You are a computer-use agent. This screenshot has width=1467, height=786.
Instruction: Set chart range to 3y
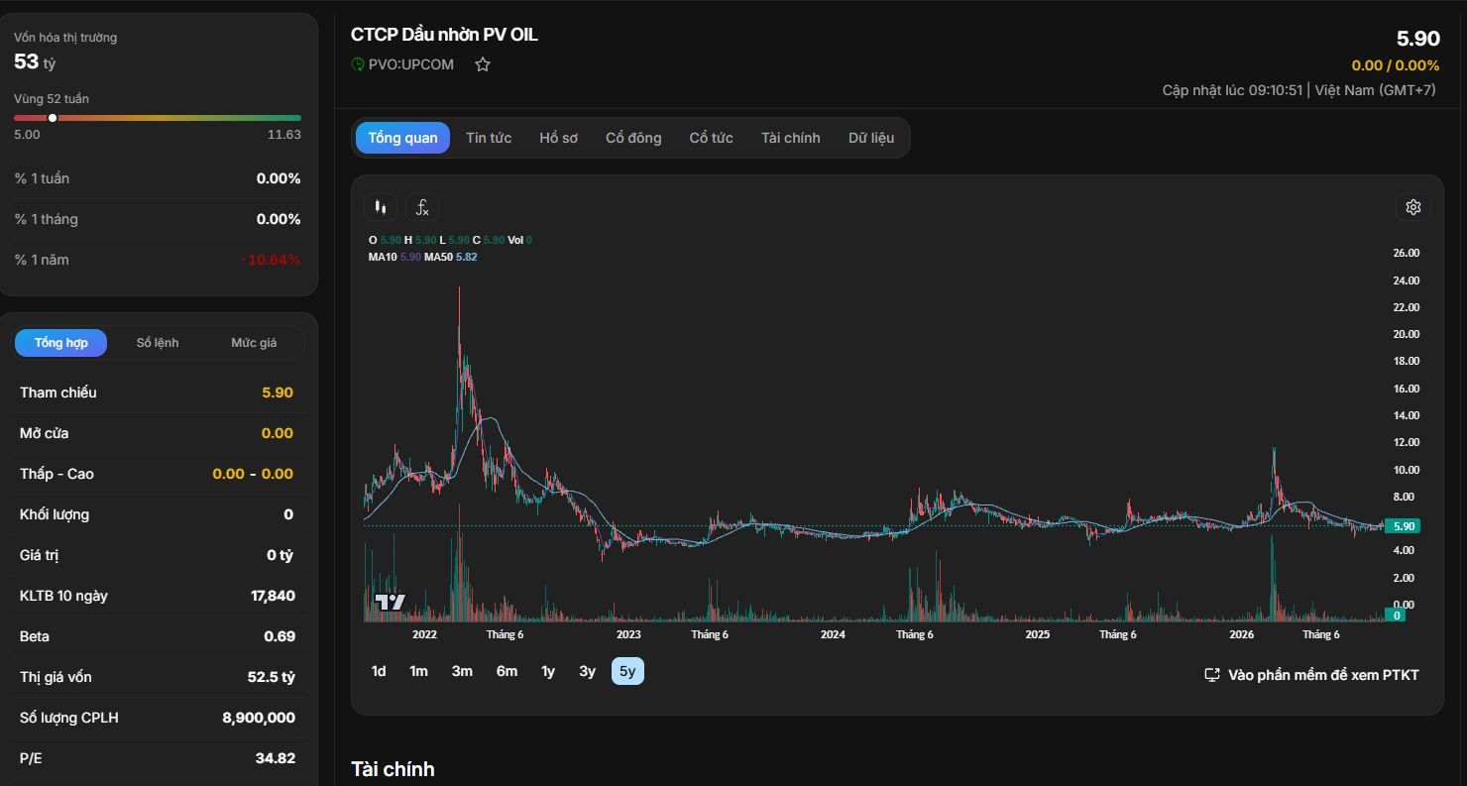click(x=587, y=671)
